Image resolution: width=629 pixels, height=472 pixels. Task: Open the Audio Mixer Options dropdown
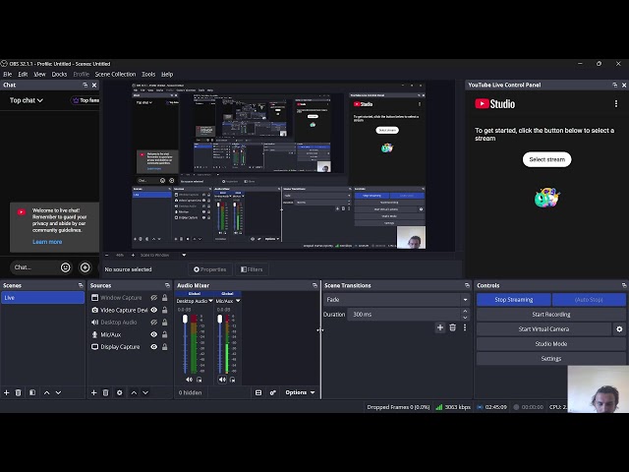pyautogui.click(x=300, y=392)
